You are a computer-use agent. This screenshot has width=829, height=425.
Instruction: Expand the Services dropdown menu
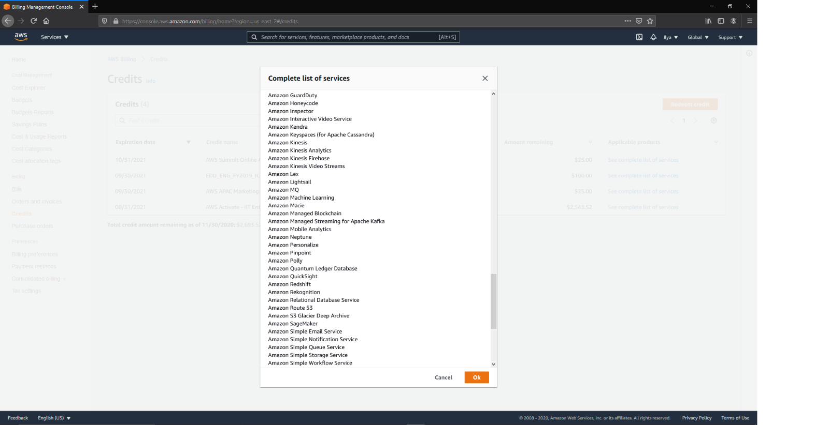[x=54, y=37]
